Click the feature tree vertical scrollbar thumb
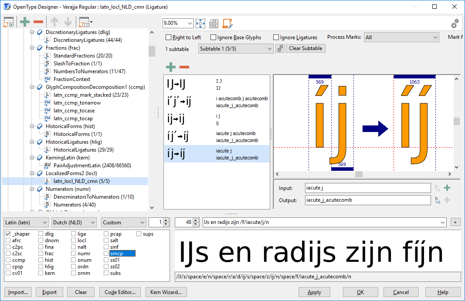 [x=152, y=51]
